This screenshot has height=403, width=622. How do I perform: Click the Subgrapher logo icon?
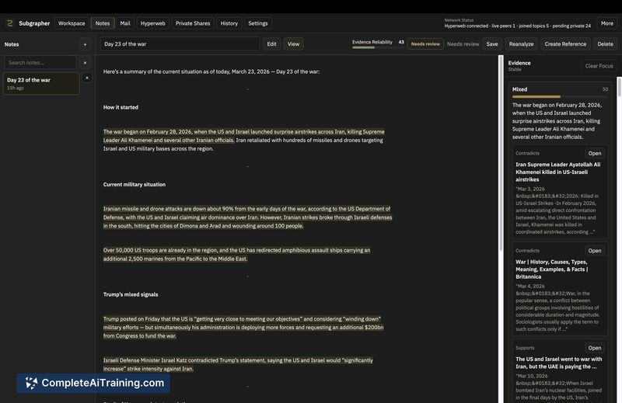(x=9, y=23)
